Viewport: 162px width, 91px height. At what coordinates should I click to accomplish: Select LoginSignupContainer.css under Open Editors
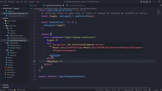(16, 16)
